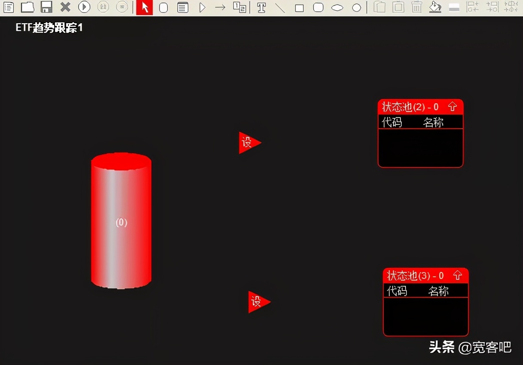Image resolution: width=523 pixels, height=365 pixels.
Task: Pick the ellipse shape tool
Action: click(337, 8)
